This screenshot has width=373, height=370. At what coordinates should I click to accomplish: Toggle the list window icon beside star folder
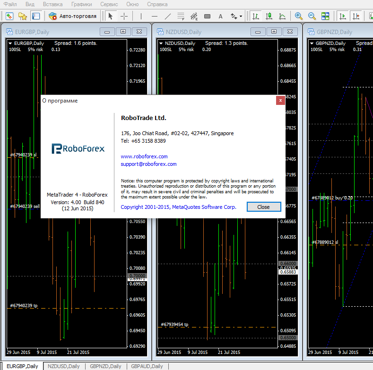click(x=36, y=16)
